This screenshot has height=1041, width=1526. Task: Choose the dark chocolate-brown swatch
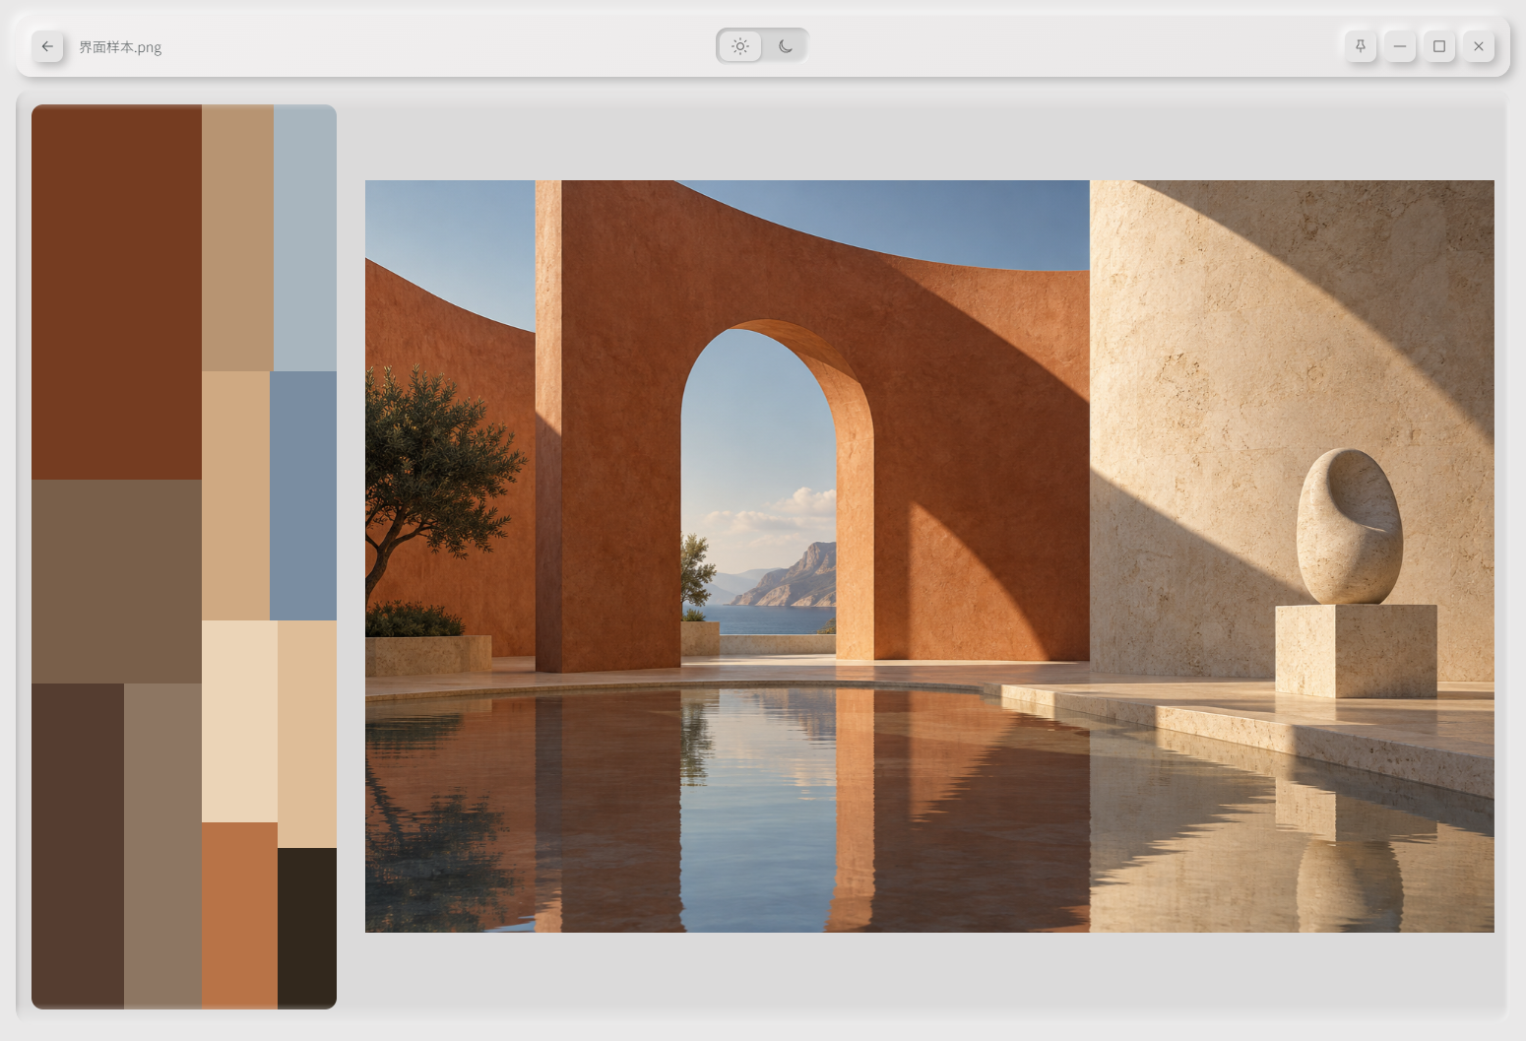(78, 846)
